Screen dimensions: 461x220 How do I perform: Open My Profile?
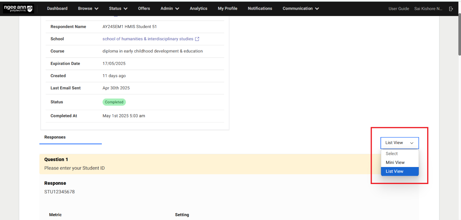click(x=227, y=8)
